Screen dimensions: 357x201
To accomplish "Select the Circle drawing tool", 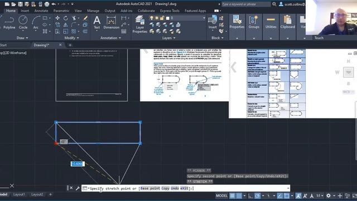I will tap(23, 22).
